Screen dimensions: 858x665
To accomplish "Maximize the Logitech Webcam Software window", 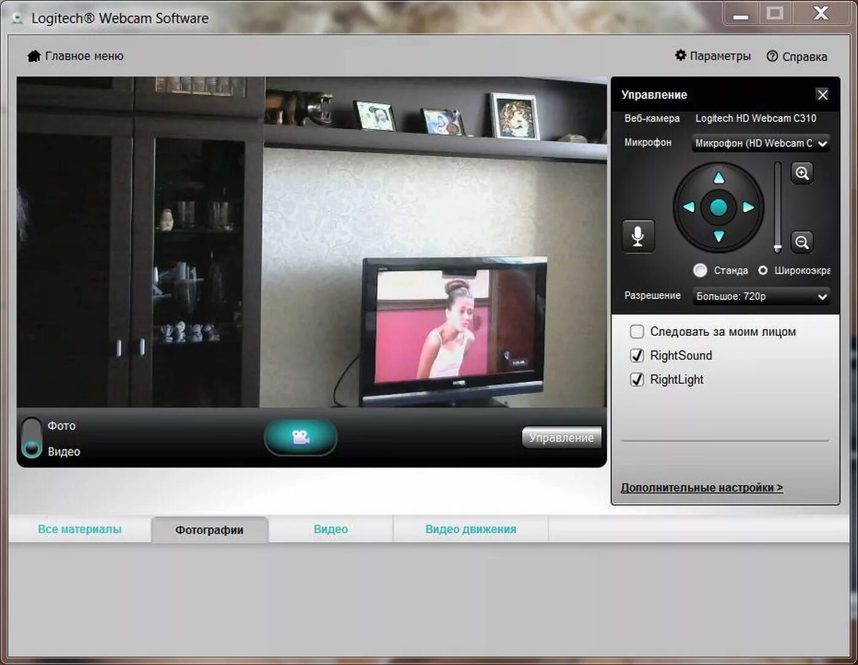I will [775, 13].
